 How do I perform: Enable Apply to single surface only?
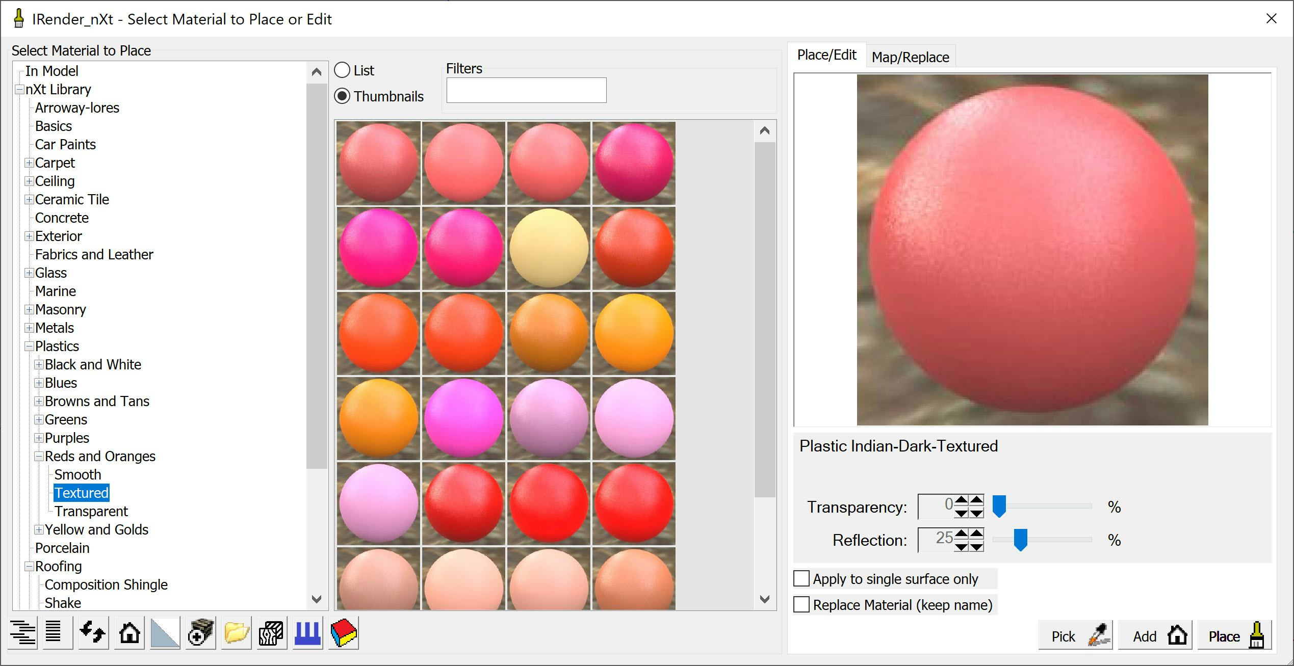(800, 579)
